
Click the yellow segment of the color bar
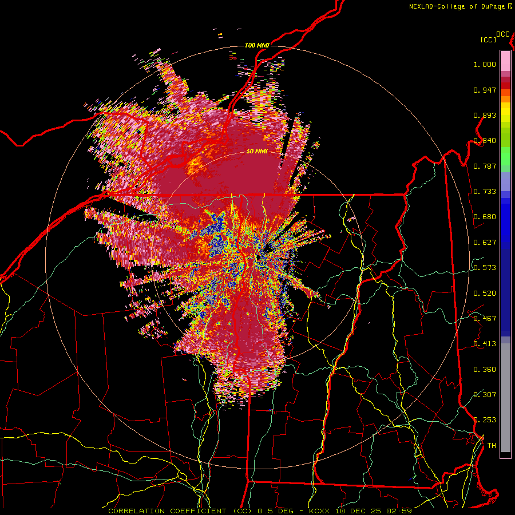pos(505,113)
